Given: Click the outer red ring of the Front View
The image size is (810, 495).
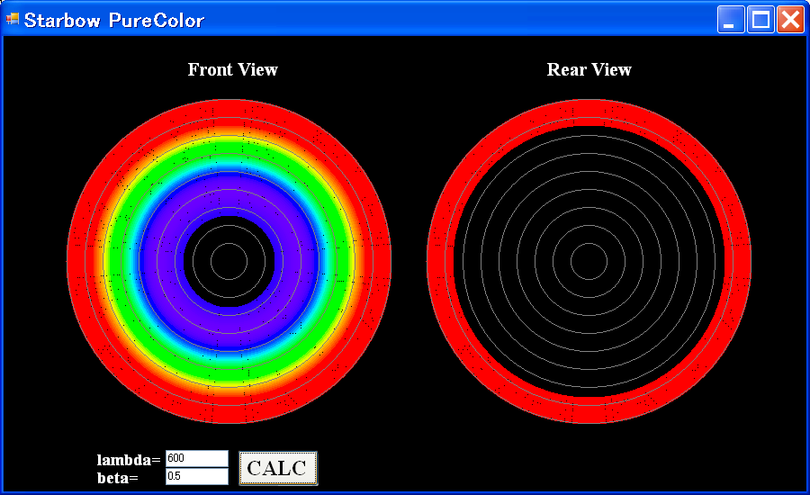Looking at the screenshot, I should [229, 112].
